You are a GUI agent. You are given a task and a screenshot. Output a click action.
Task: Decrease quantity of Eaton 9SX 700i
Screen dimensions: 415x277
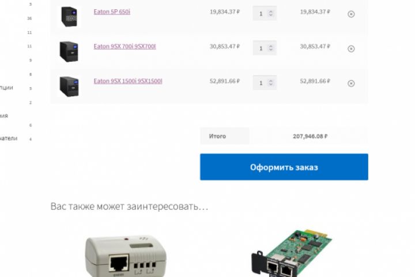[270, 50]
